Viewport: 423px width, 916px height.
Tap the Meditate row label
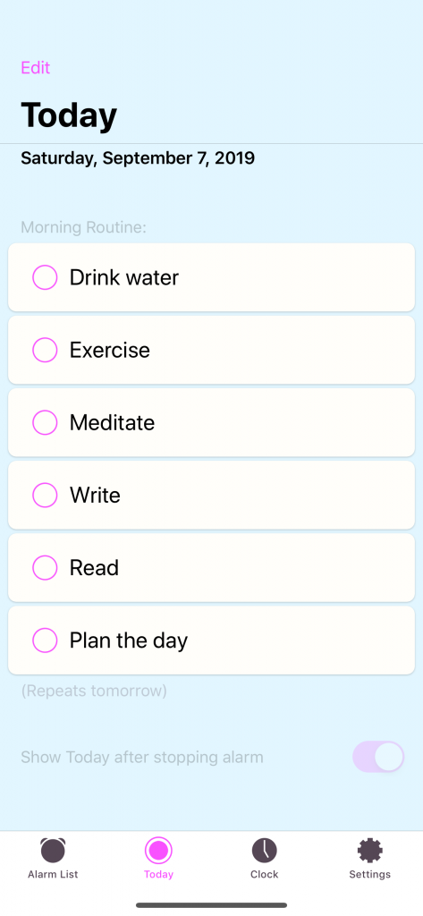[x=112, y=422]
